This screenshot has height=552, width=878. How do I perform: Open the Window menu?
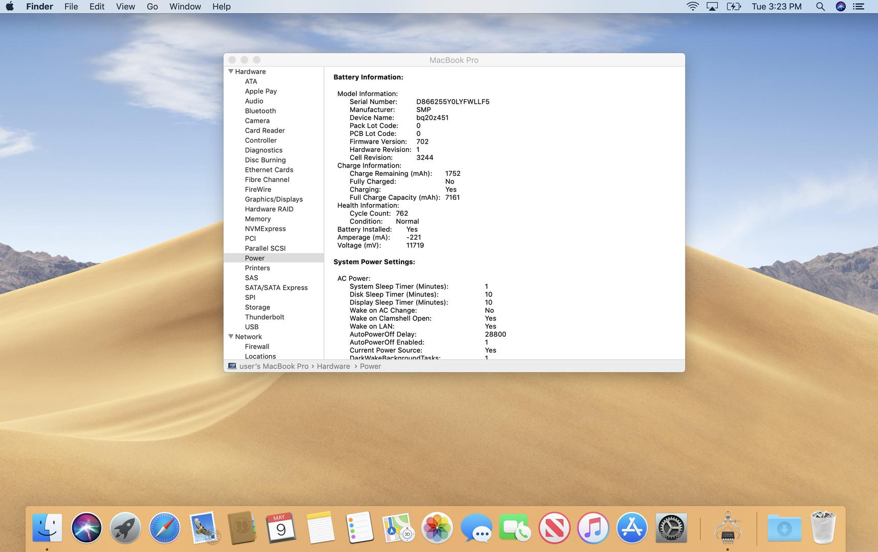(185, 7)
